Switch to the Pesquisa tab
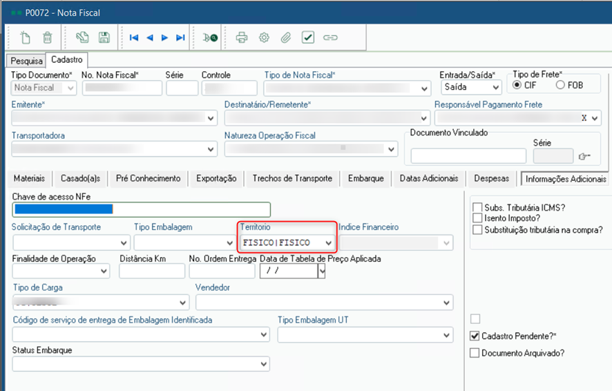612x391 pixels. (x=26, y=61)
